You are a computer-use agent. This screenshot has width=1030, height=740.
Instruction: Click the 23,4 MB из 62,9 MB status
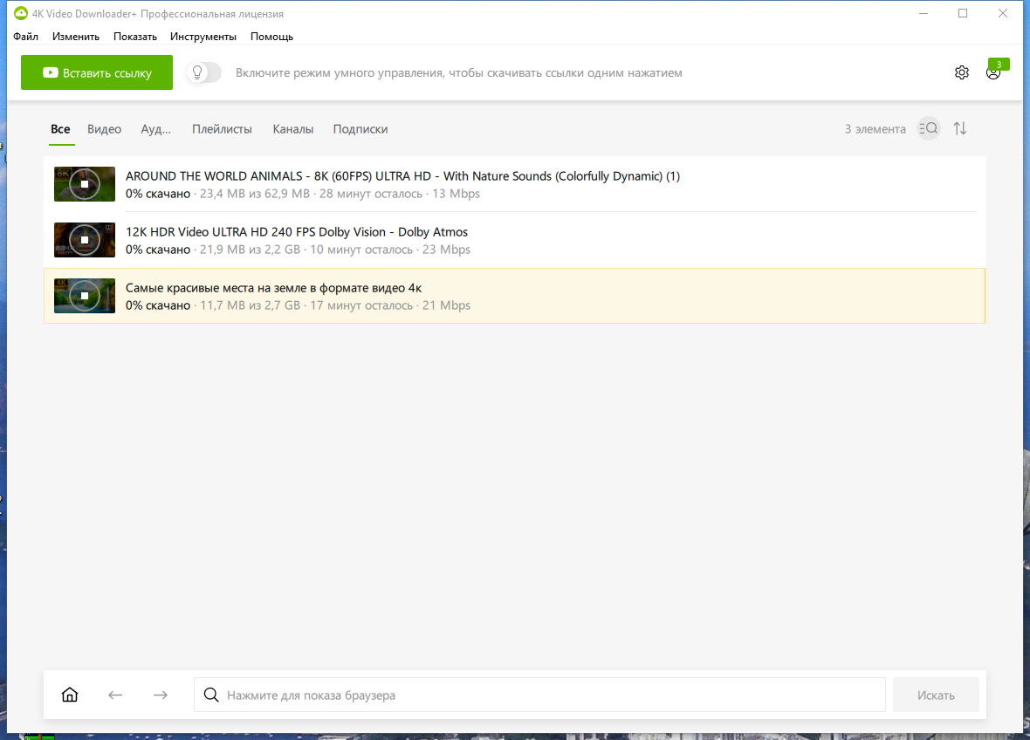pos(255,194)
